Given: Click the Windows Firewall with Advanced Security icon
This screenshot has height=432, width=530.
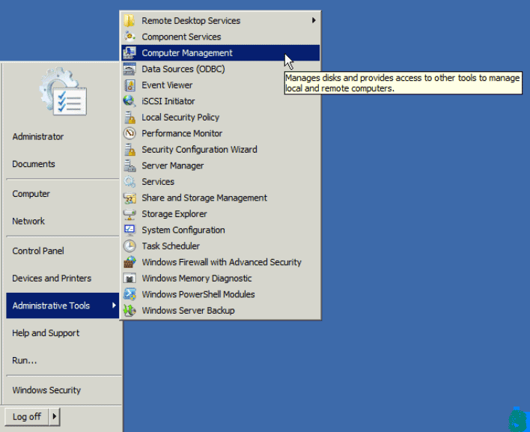Looking at the screenshot, I should coord(129,262).
